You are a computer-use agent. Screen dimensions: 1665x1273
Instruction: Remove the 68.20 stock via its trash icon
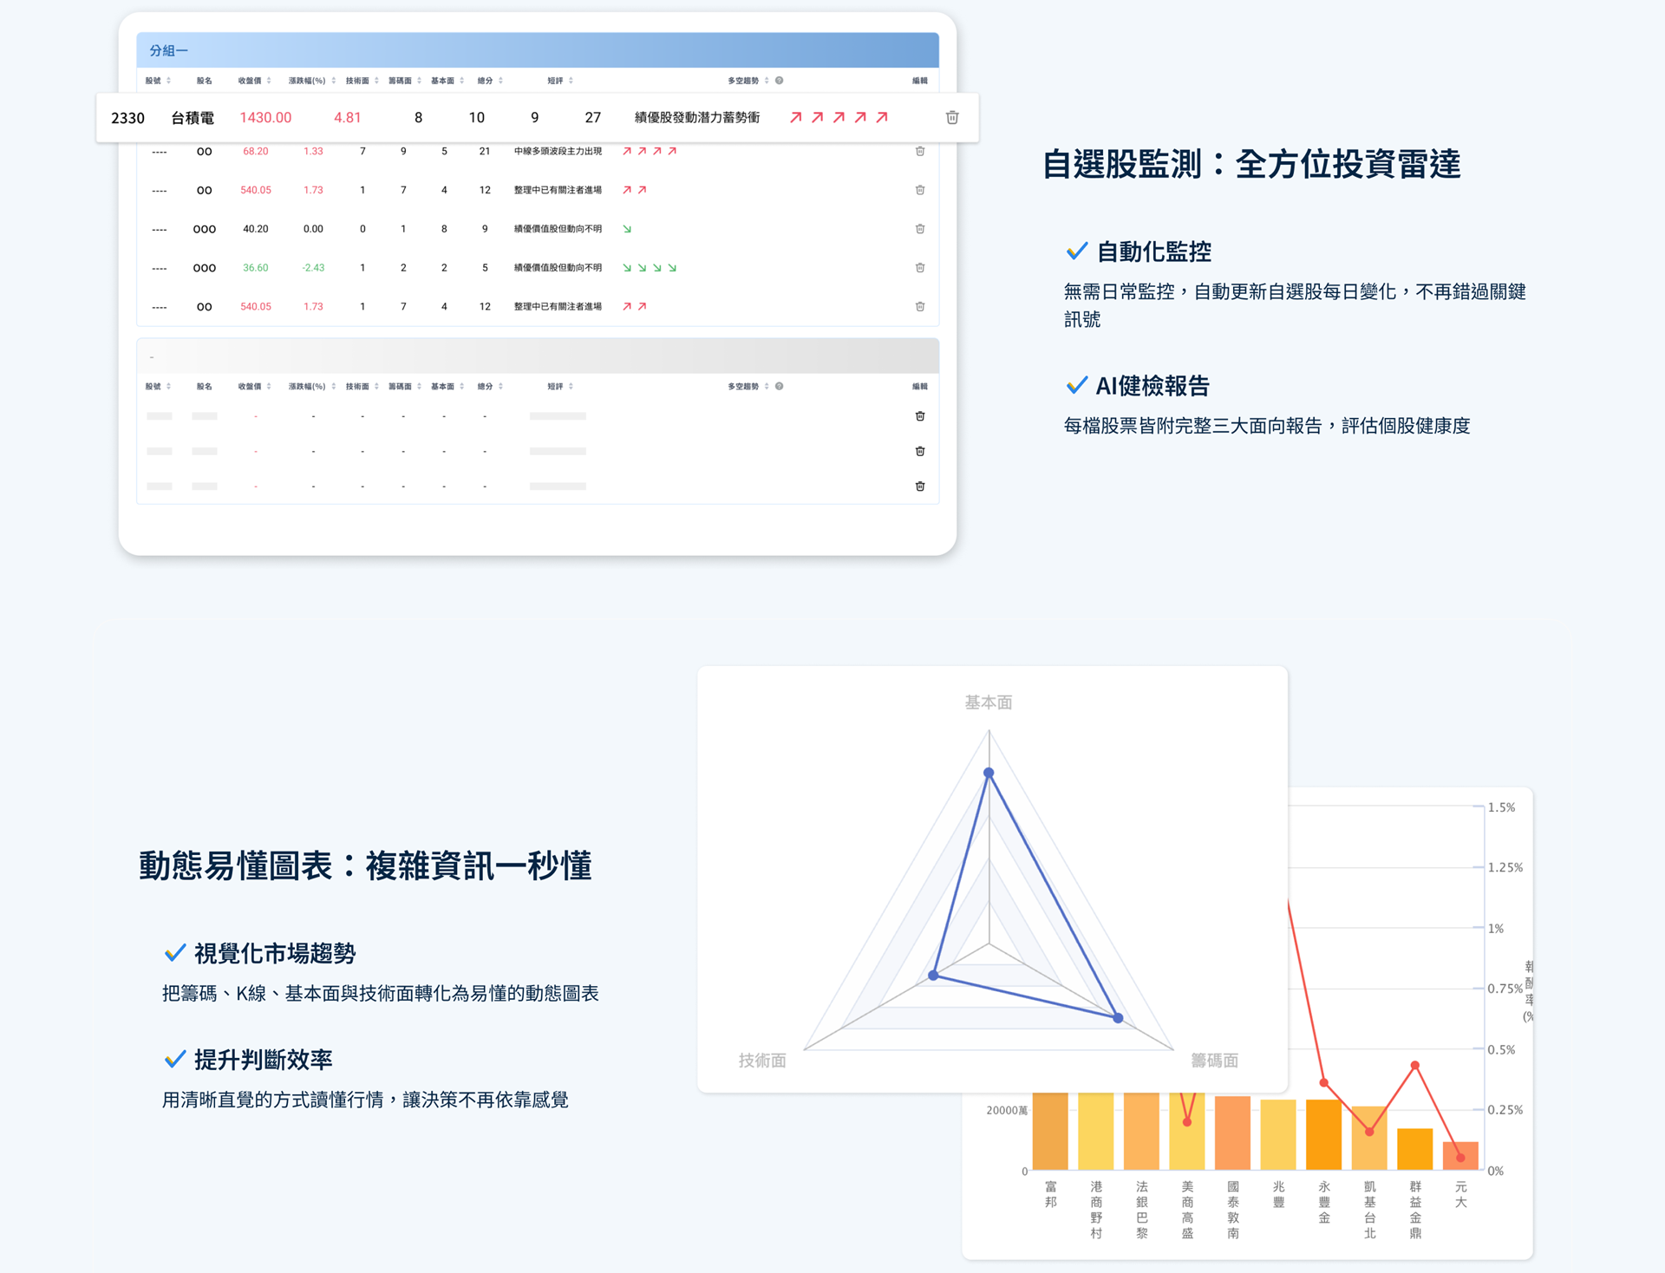click(x=920, y=151)
